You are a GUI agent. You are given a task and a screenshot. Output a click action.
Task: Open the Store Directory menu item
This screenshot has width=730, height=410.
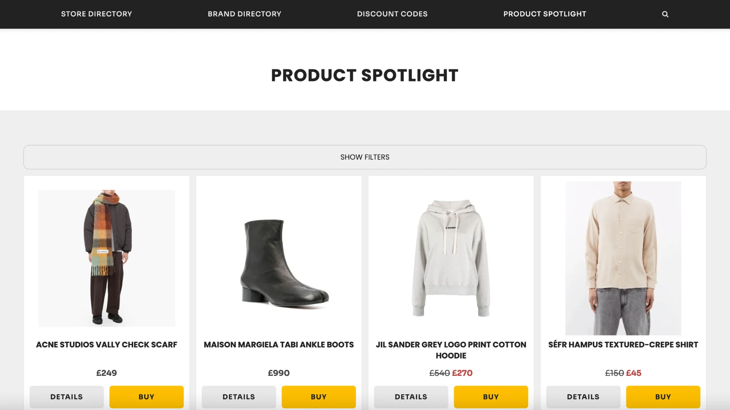[x=97, y=14]
